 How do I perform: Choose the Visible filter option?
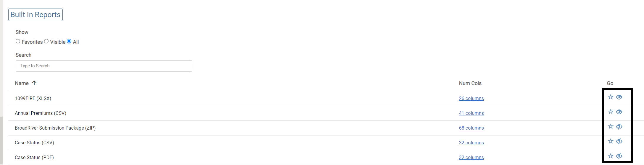point(46,41)
